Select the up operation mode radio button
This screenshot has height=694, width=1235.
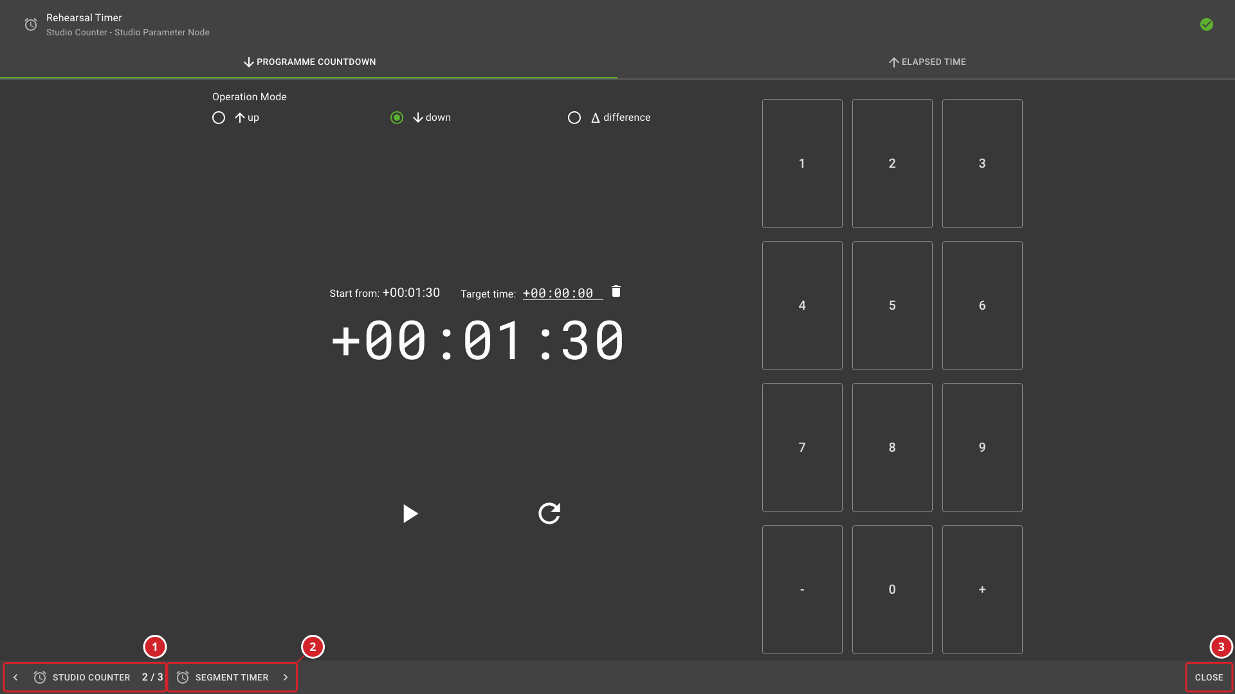click(219, 118)
